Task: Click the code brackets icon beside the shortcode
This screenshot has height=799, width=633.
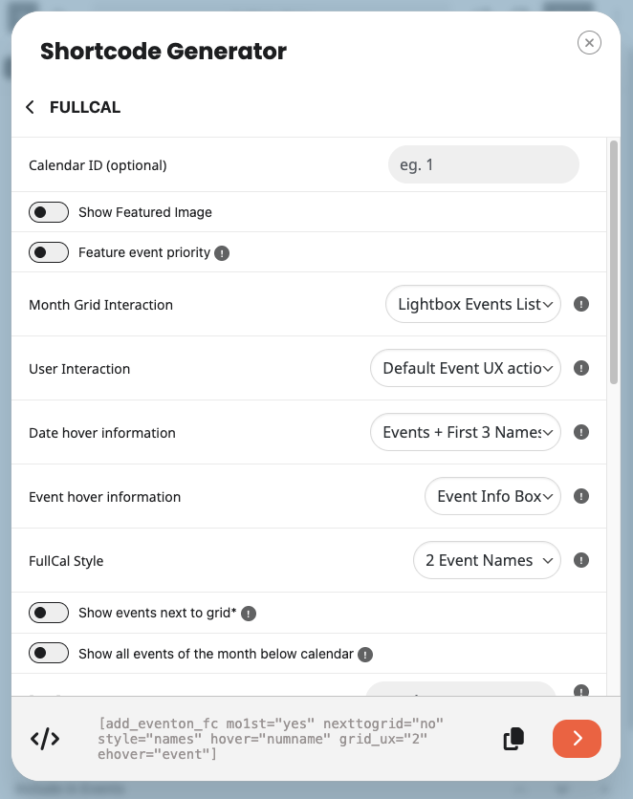Action: tap(45, 739)
